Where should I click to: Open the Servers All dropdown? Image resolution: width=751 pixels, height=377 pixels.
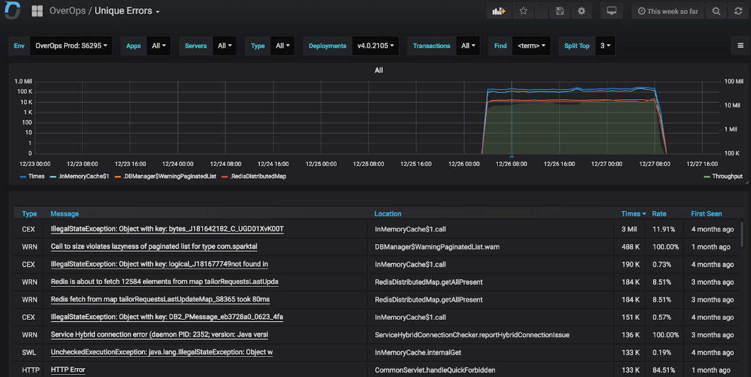point(224,46)
